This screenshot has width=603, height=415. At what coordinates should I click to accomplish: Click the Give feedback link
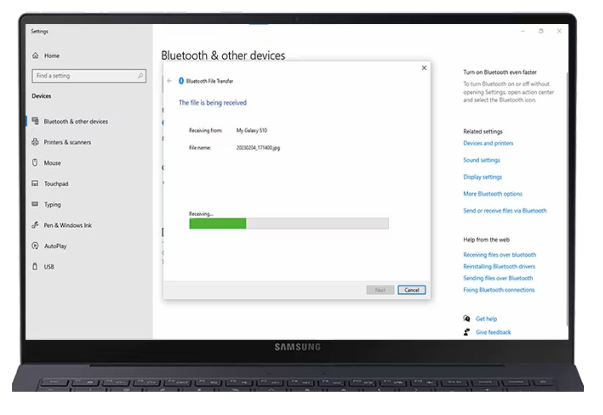(493, 333)
